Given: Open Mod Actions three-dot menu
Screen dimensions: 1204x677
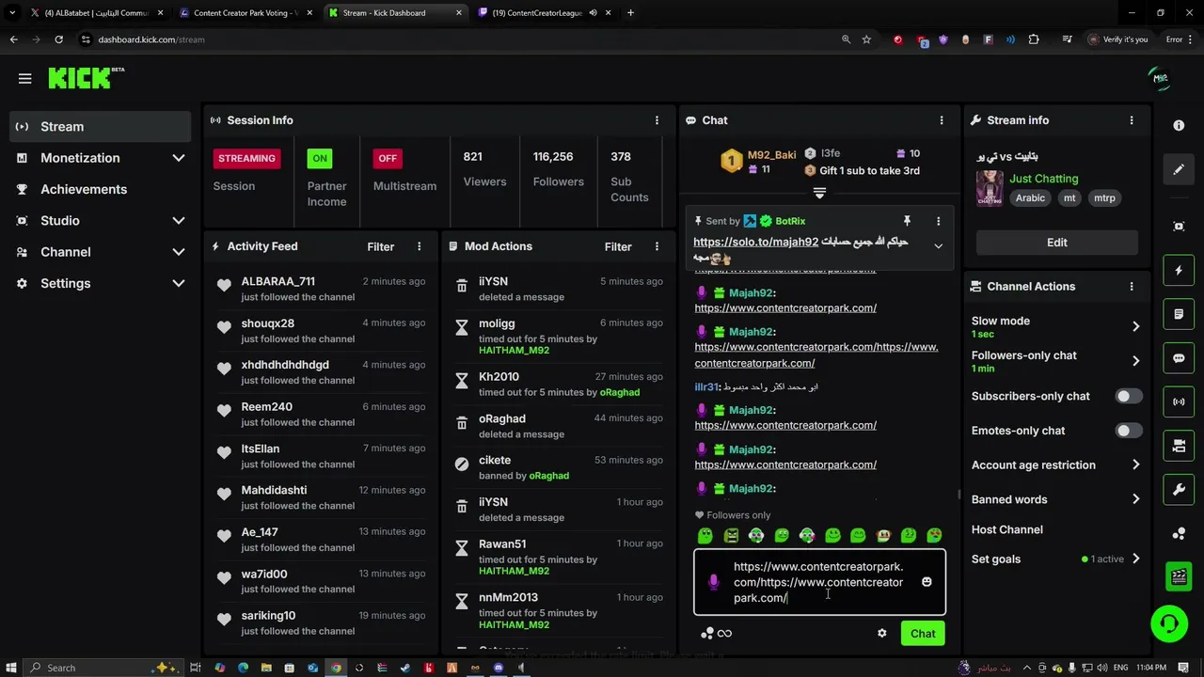Looking at the screenshot, I should click(657, 246).
